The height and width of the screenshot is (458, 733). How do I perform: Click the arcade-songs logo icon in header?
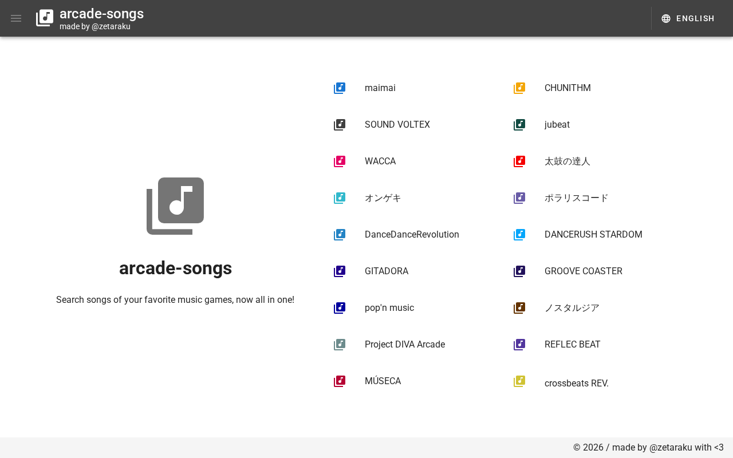[x=45, y=18]
